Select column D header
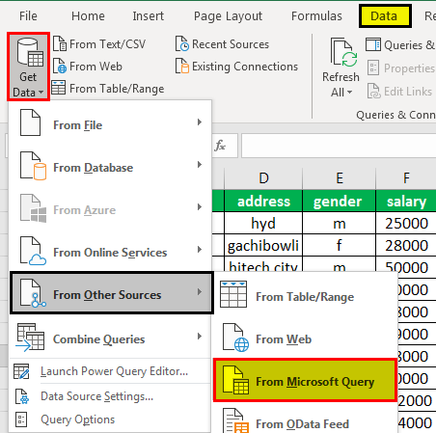 click(263, 177)
